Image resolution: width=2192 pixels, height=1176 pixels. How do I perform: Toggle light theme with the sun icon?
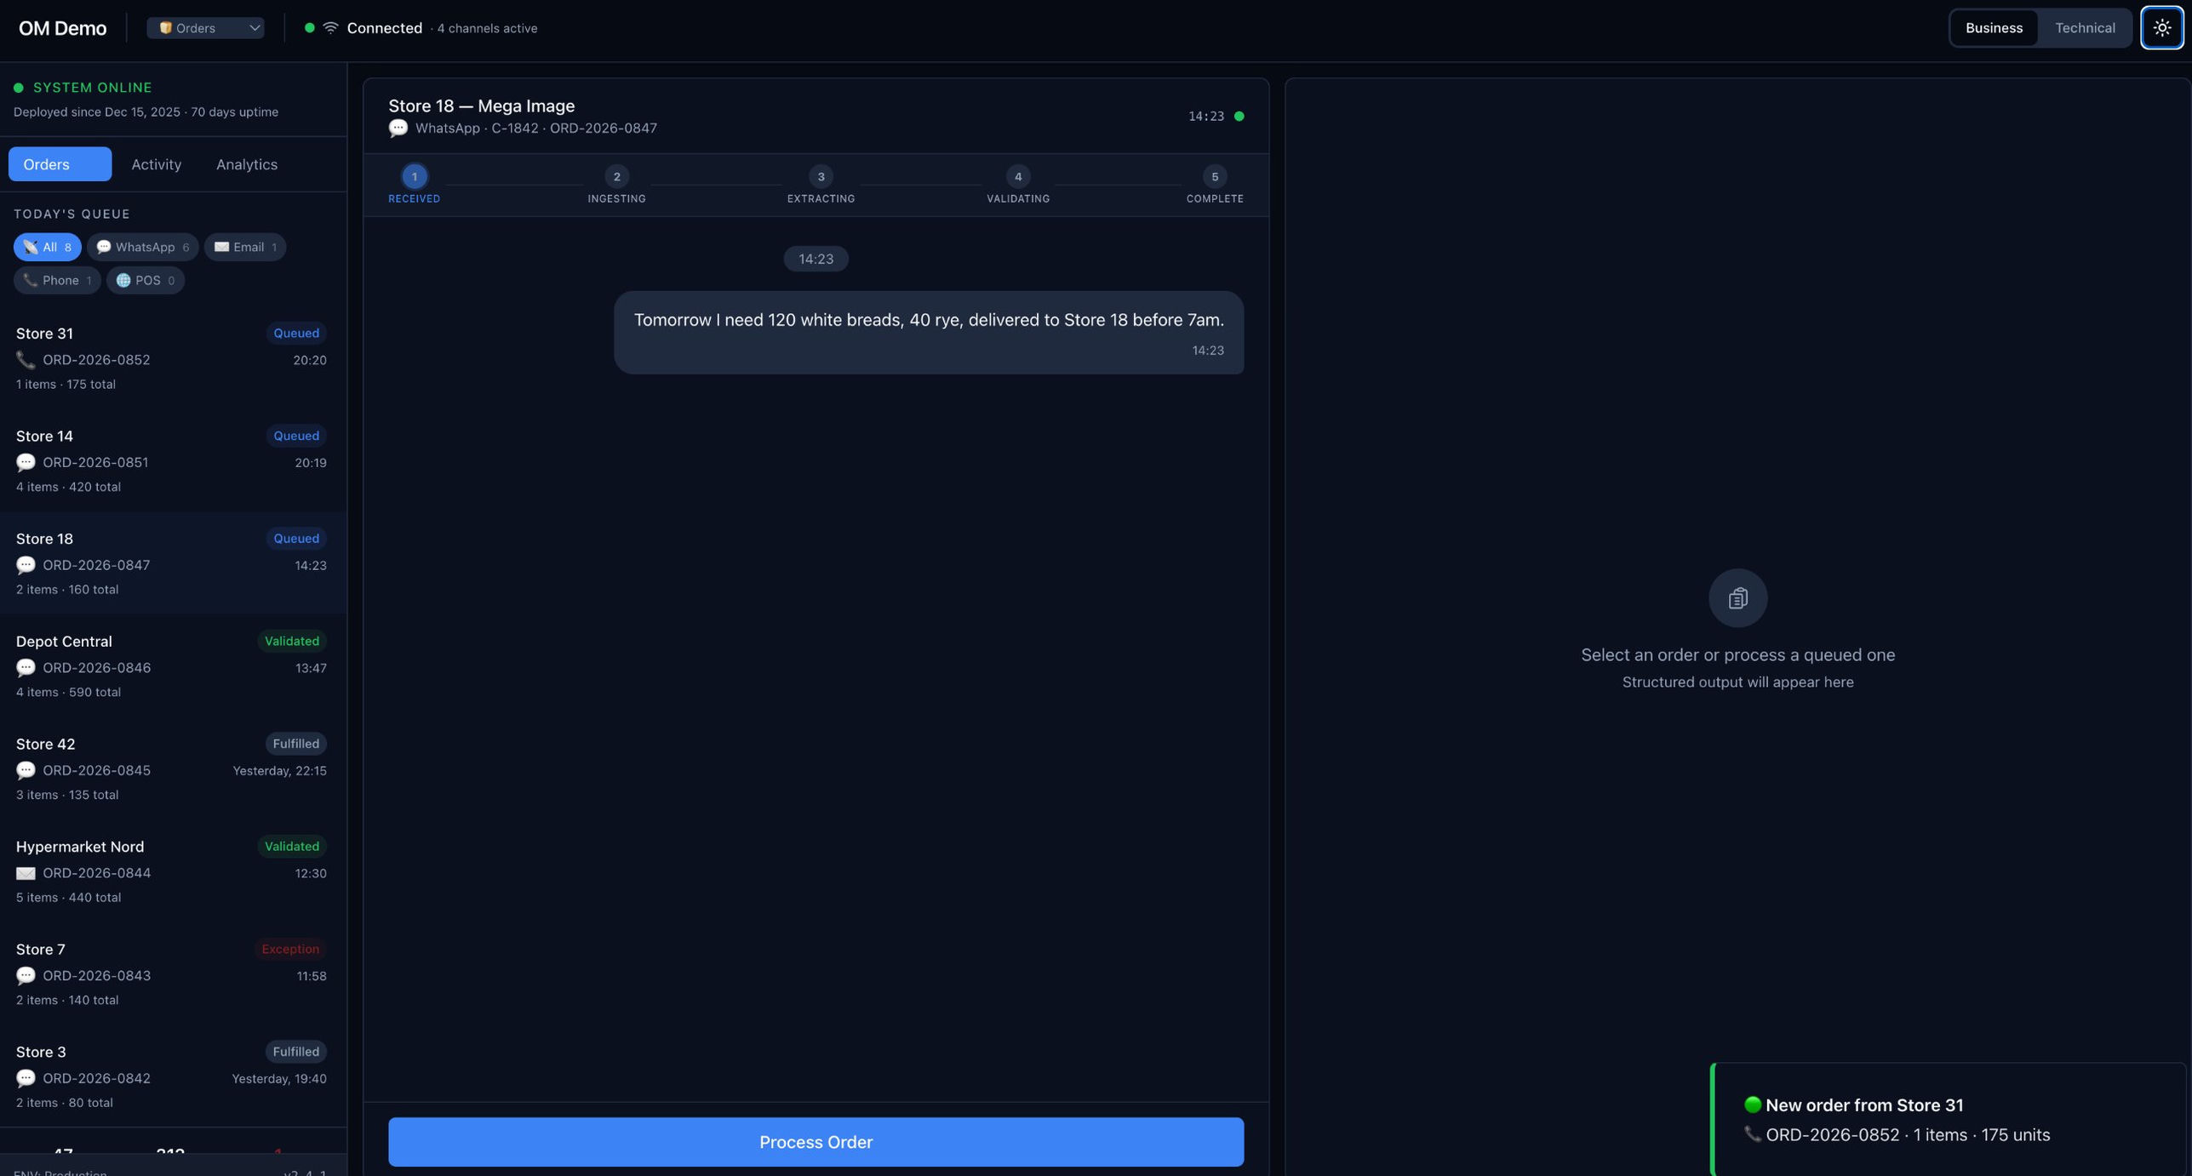[2161, 27]
